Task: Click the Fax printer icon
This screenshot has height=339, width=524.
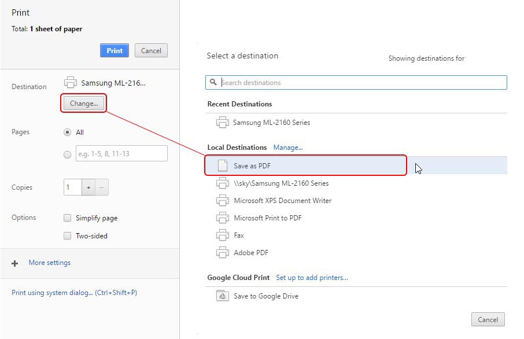Action: pos(222,235)
